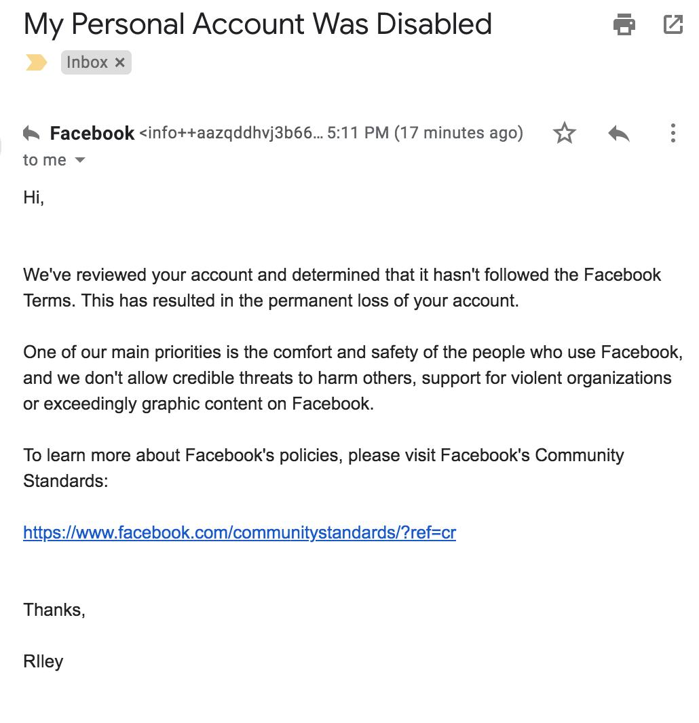Click the 'Hi,' greeting line
Image resolution: width=699 pixels, height=723 pixels.
coord(34,197)
